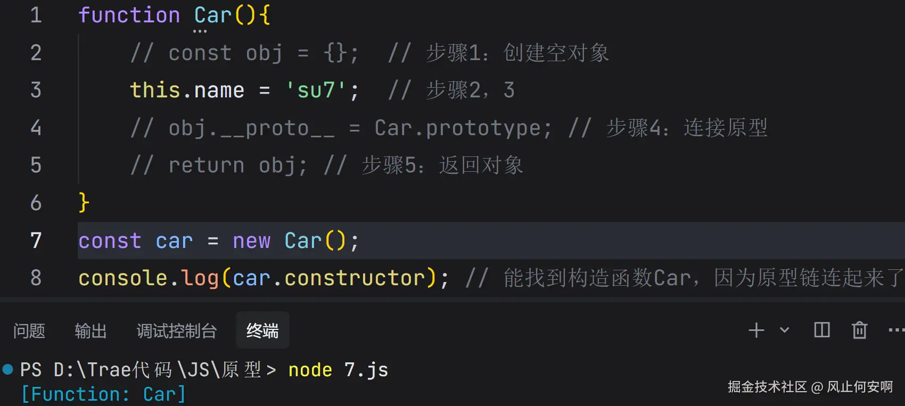Click the closing brace on line 6
Viewport: 905px width, 406px height.
[84, 203]
